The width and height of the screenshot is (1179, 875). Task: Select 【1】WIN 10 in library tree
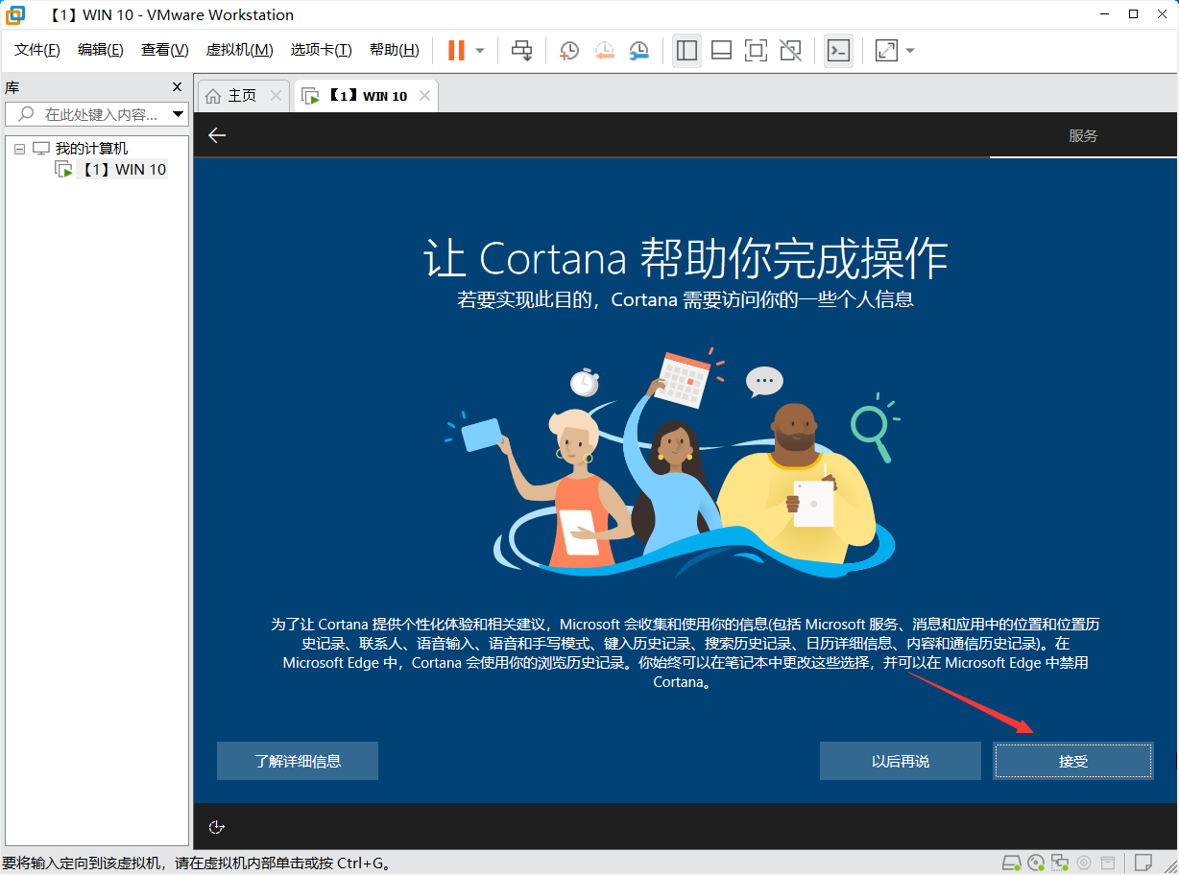122,170
